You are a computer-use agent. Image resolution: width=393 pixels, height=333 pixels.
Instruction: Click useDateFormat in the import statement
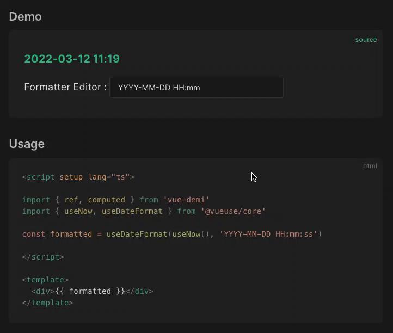[132, 211]
